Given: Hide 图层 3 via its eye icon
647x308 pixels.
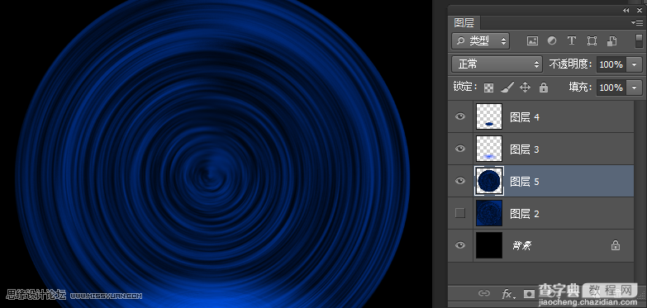Looking at the screenshot, I should click(x=460, y=149).
